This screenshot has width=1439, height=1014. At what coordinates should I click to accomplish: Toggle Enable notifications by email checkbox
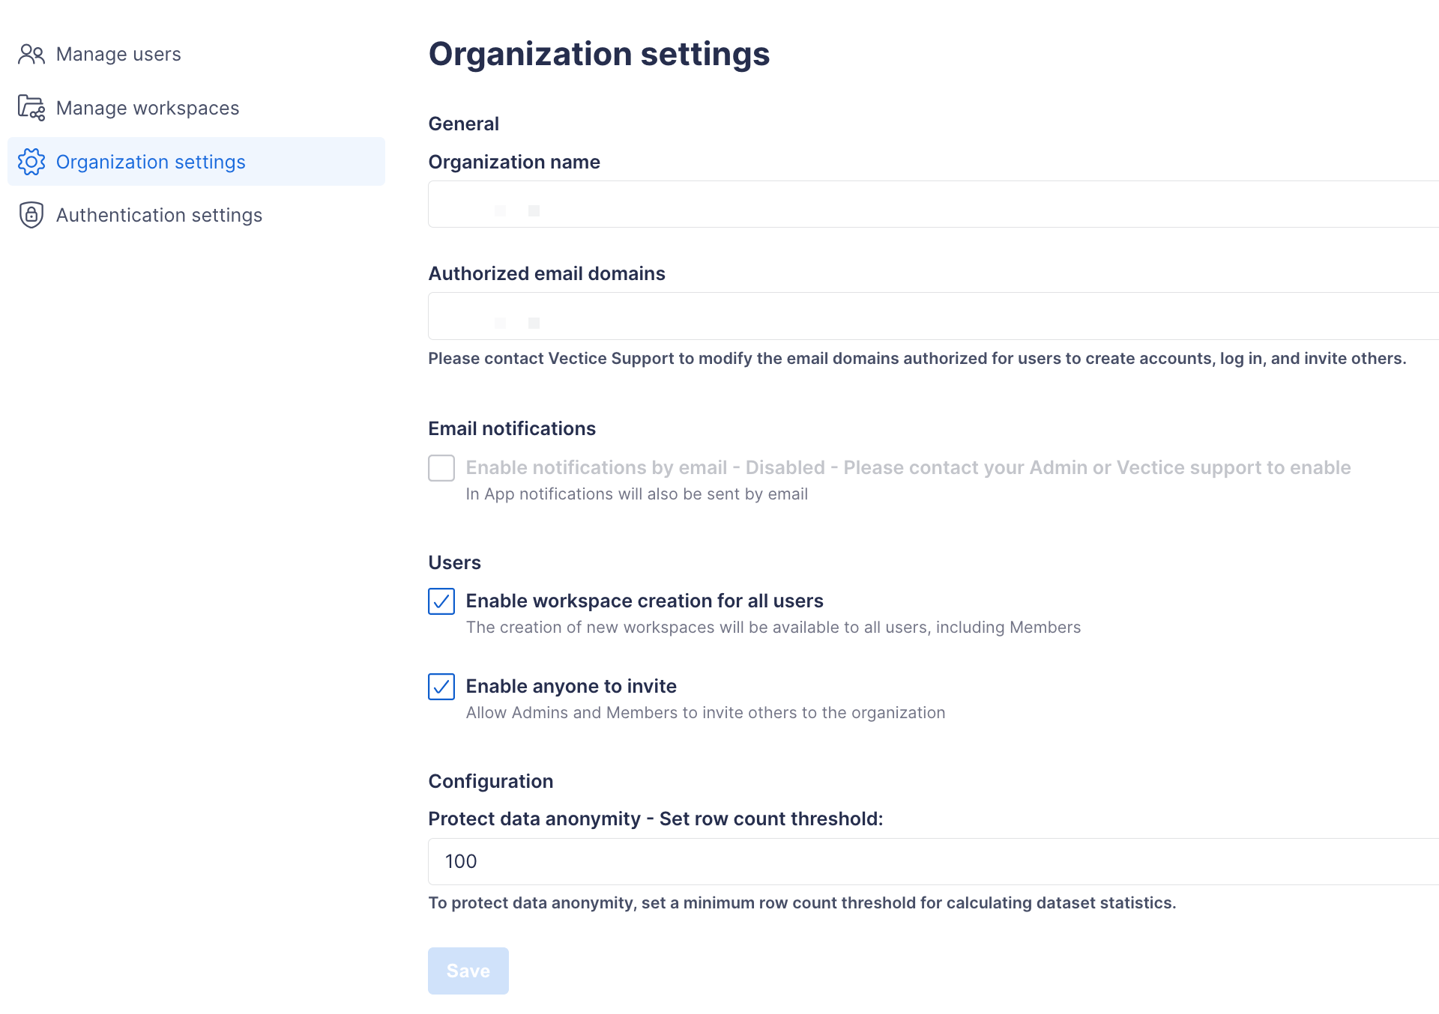point(441,468)
